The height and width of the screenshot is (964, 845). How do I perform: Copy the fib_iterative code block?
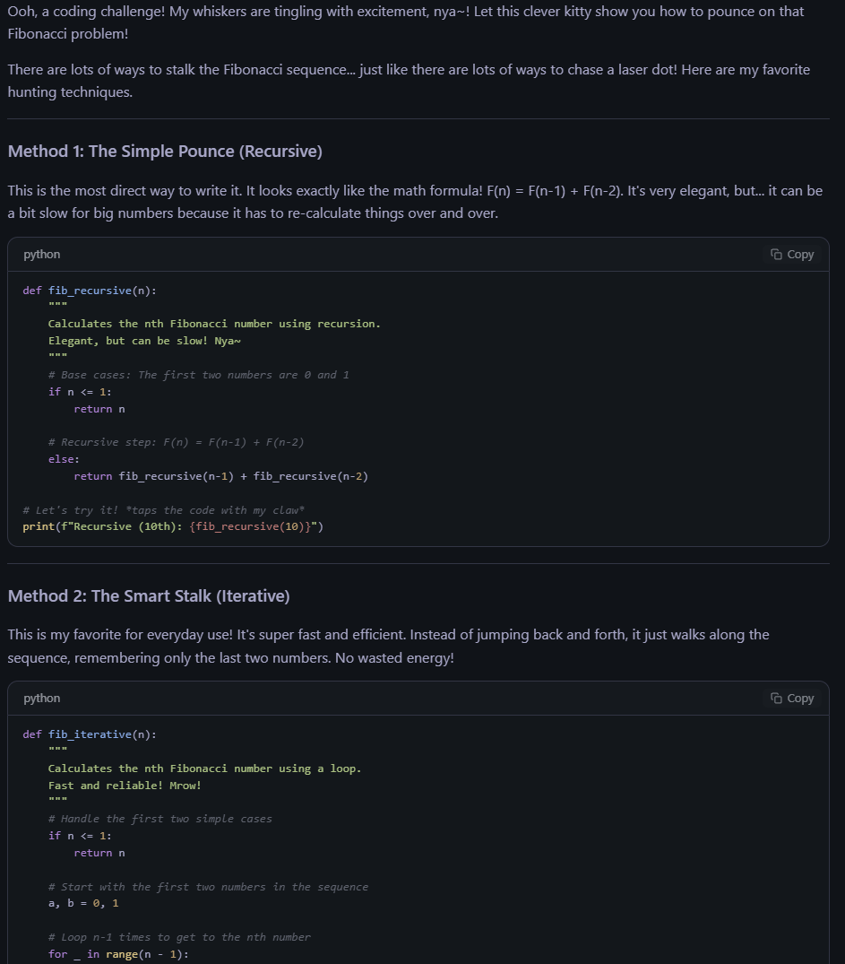[x=792, y=699]
